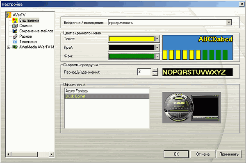
Task: Open the Край color dropdown arrow
Action: [157, 48]
